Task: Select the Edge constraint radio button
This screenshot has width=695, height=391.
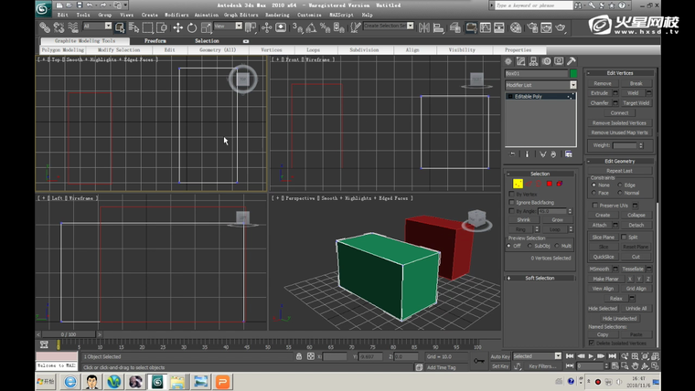Action: point(619,185)
